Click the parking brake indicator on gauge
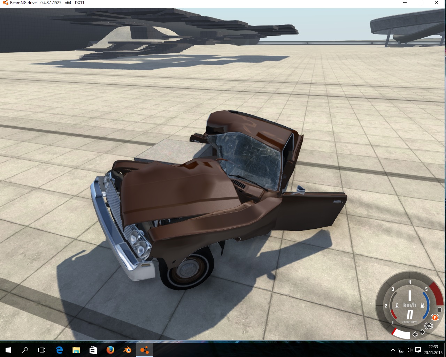Image resolution: width=446 pixels, height=357 pixels. [x=435, y=318]
